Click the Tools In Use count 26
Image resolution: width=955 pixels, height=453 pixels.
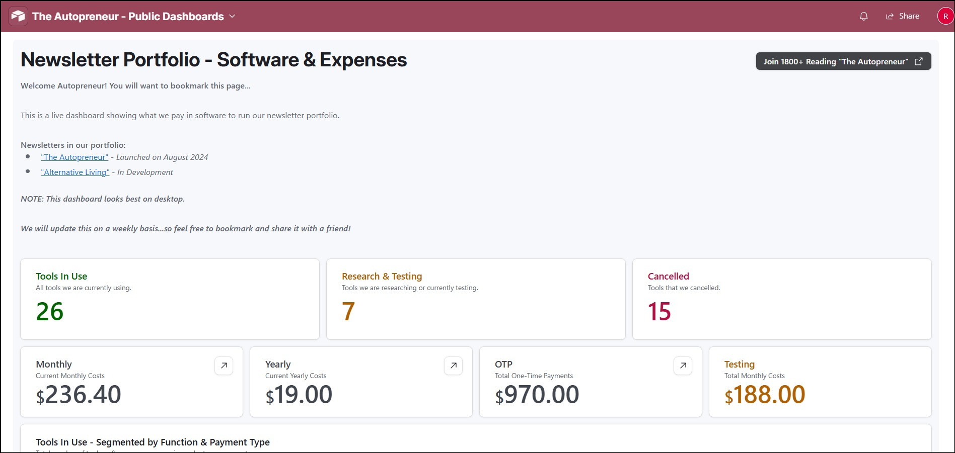click(50, 312)
